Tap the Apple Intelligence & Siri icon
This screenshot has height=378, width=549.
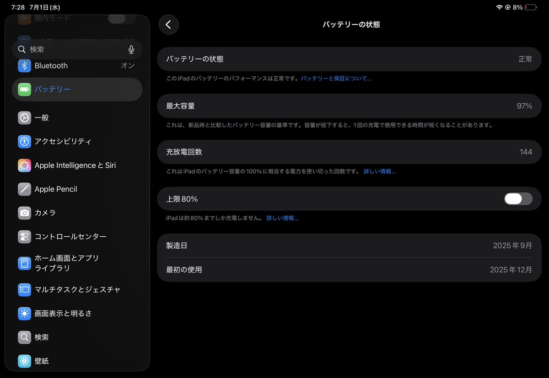click(x=25, y=165)
